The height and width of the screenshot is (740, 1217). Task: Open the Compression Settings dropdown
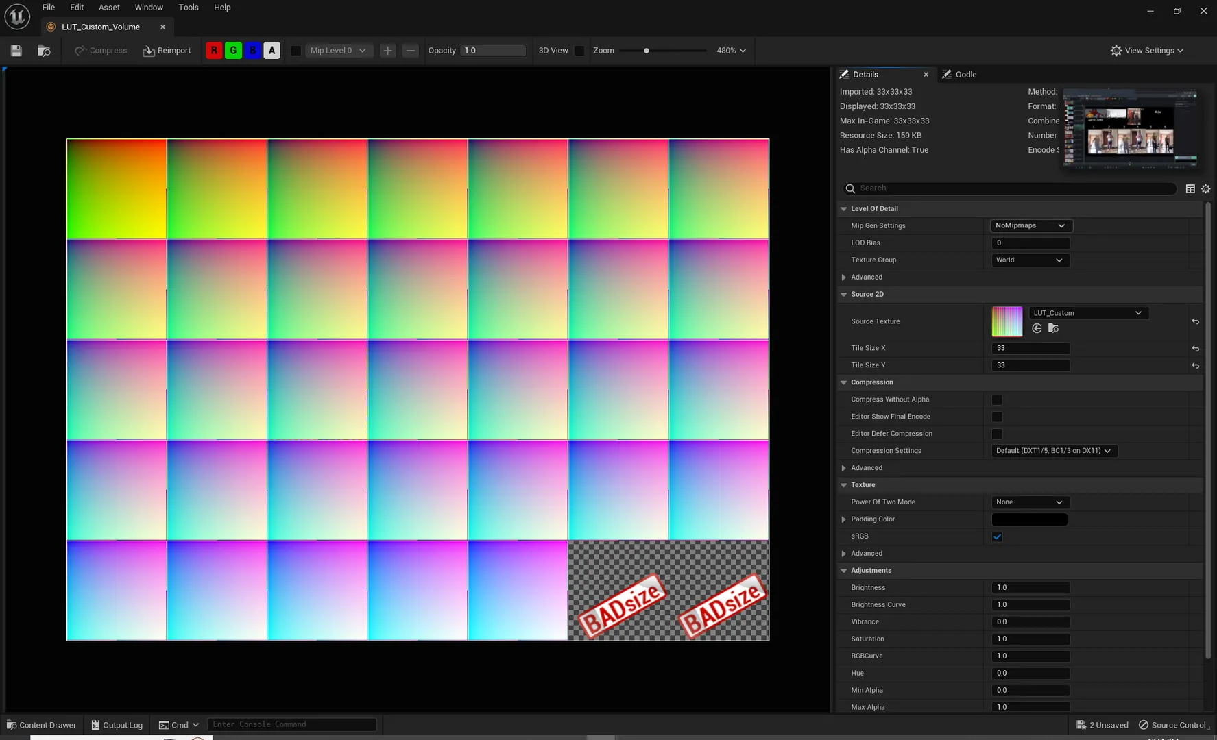coord(1053,451)
